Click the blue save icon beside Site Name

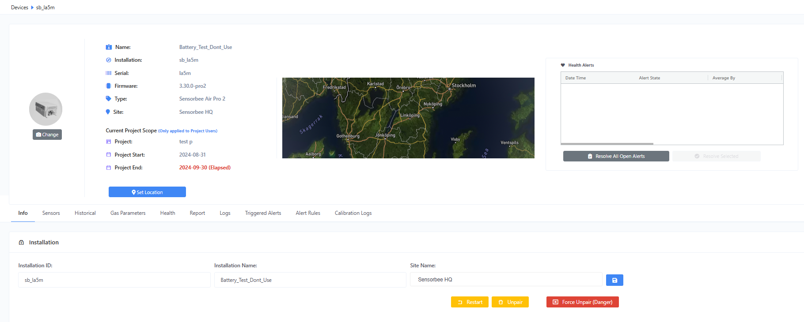(x=614, y=280)
